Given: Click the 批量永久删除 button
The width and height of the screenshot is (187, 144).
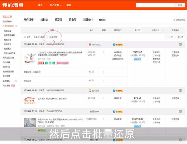Looking at the screenshot, I should (39, 37).
